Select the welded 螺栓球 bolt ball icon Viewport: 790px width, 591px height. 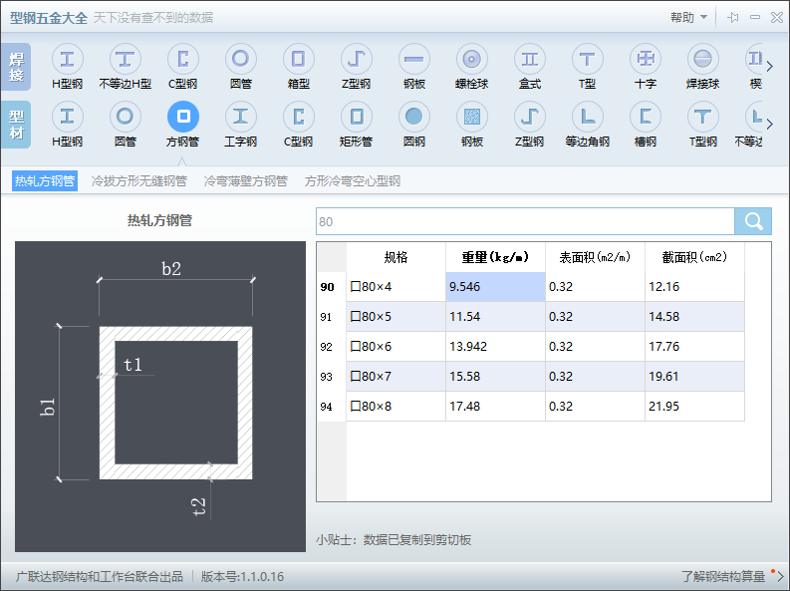tap(472, 61)
